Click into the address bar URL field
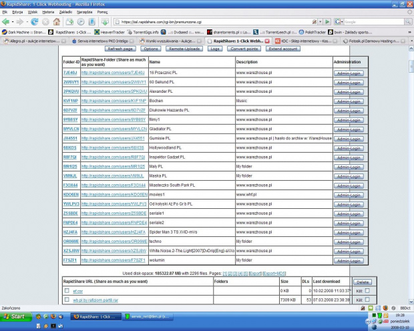The height and width of the screenshot is (331, 414). click(x=215, y=22)
